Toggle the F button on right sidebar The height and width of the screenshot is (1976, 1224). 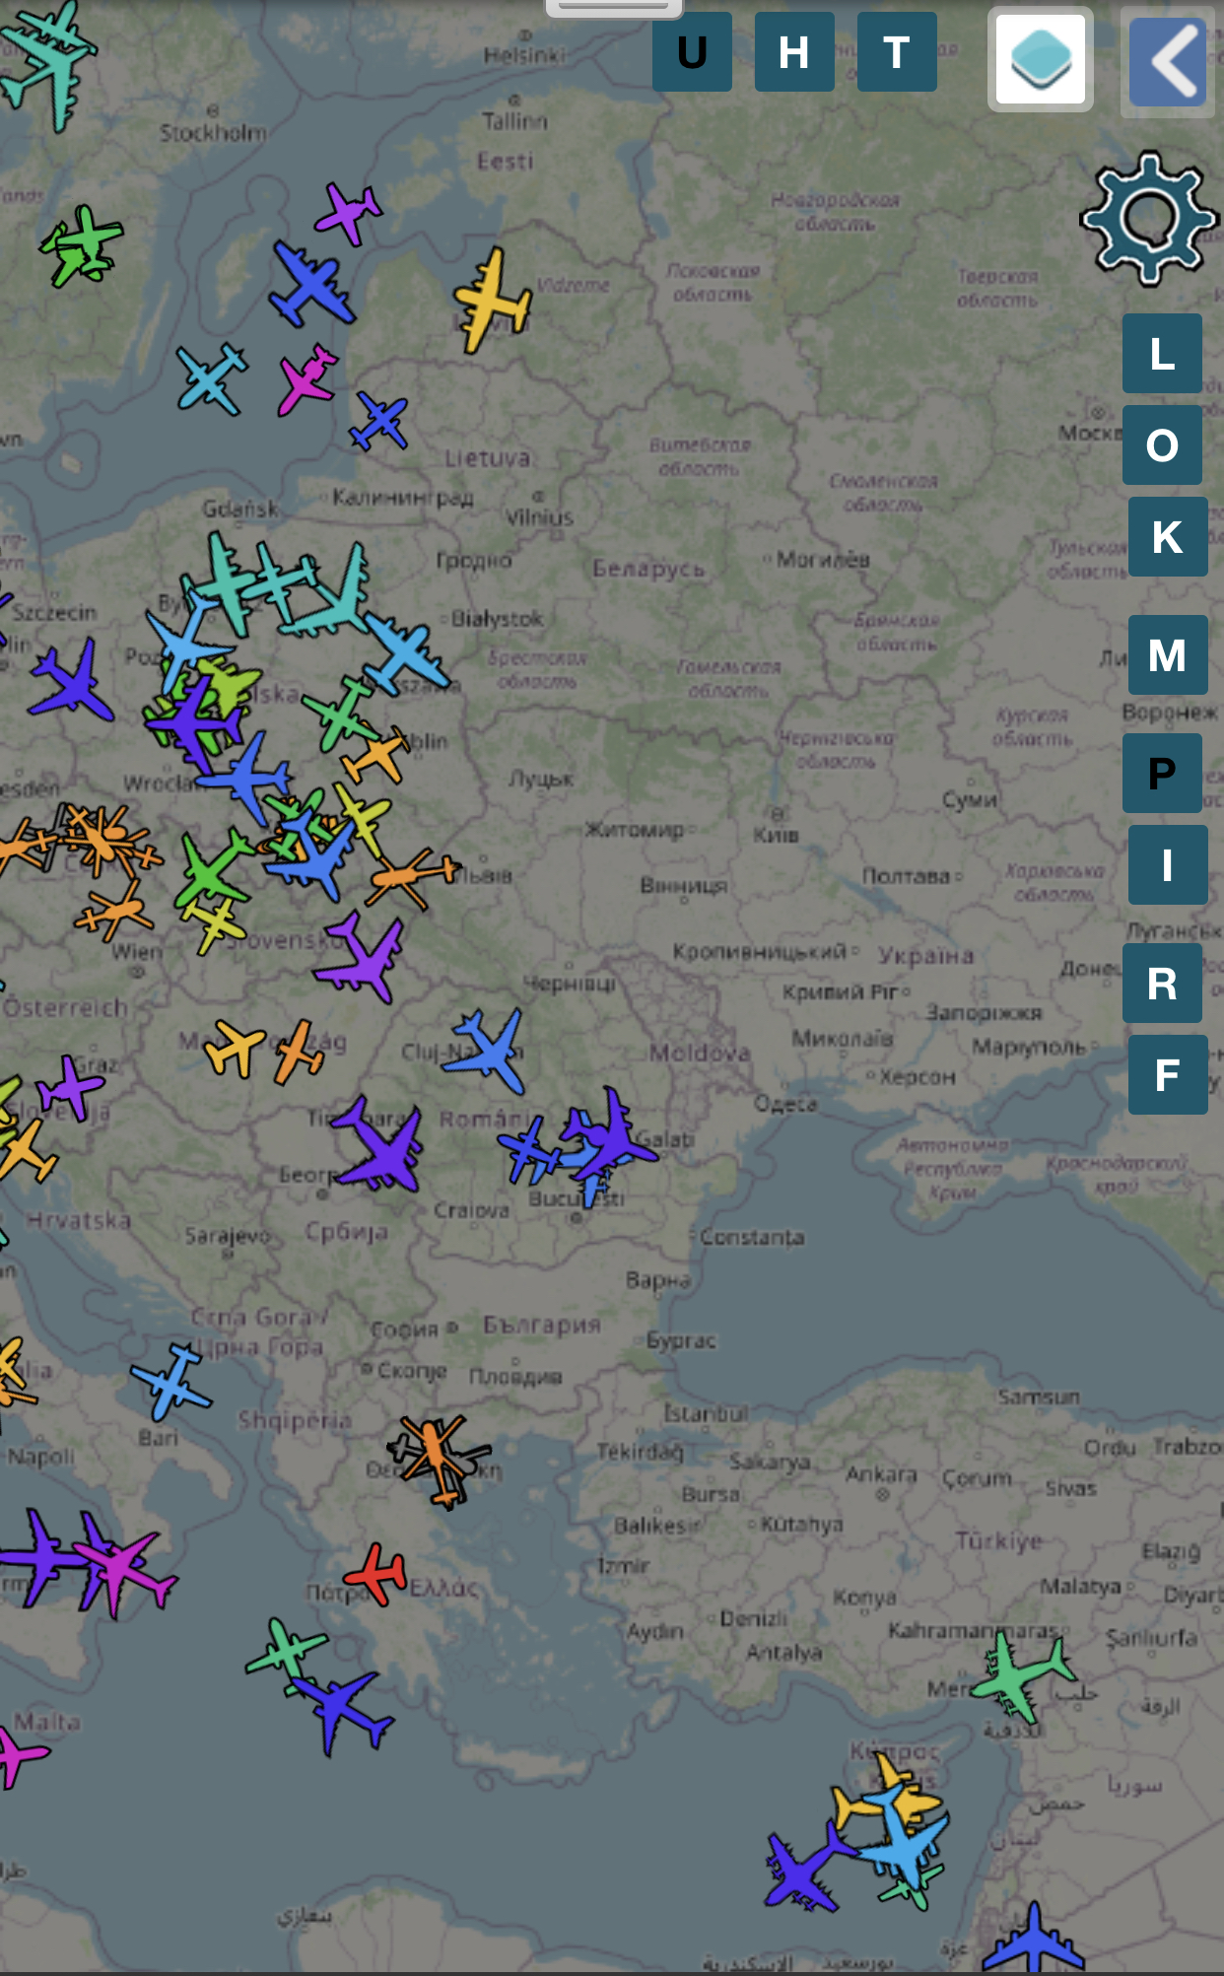[1168, 1074]
